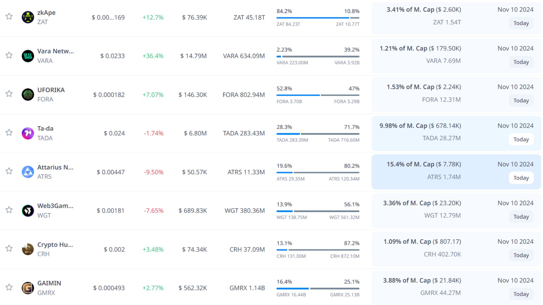The width and height of the screenshot is (543, 305).
Task: Add UFORIKA to the watchlist via star
Action: [x=9, y=94]
